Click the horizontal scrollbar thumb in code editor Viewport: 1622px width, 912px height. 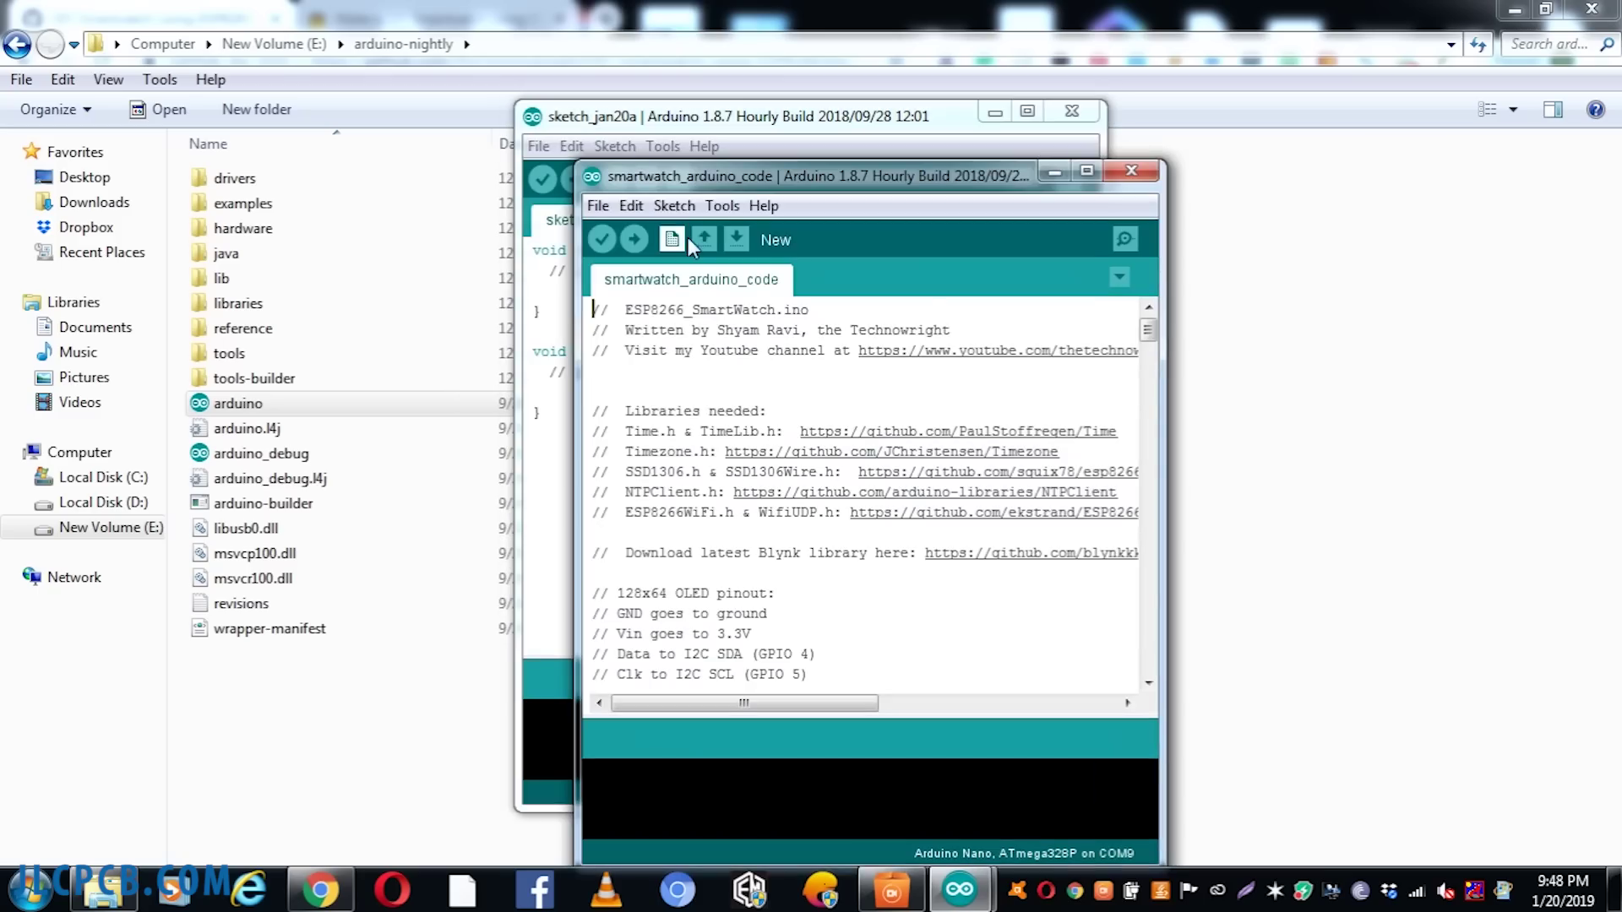coord(743,703)
